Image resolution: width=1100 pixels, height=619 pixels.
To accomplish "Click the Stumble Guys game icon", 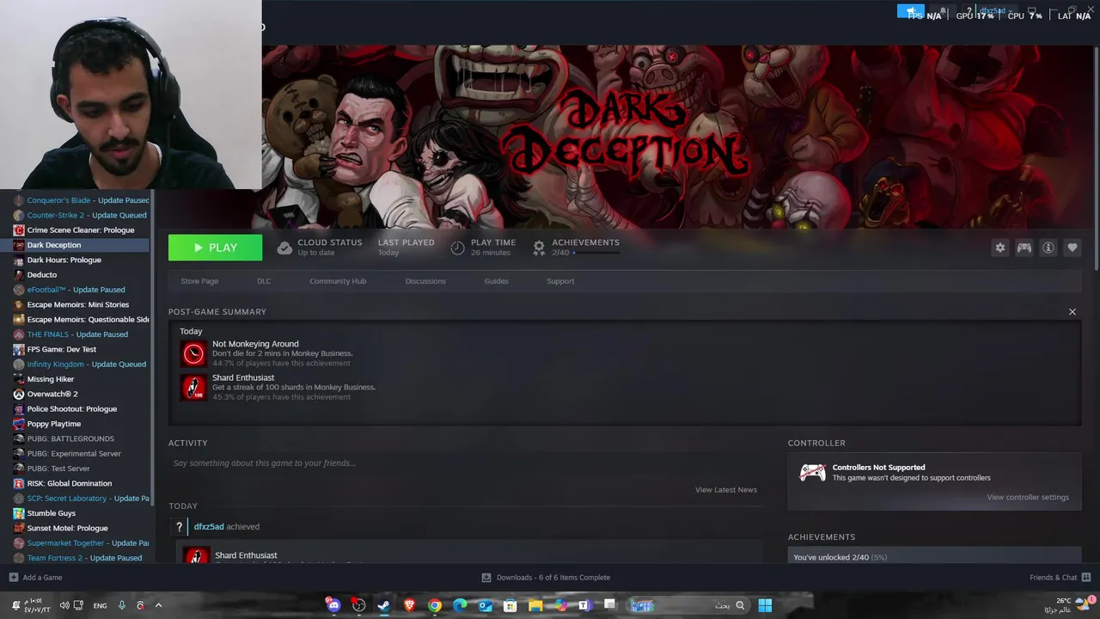I will tap(19, 513).
